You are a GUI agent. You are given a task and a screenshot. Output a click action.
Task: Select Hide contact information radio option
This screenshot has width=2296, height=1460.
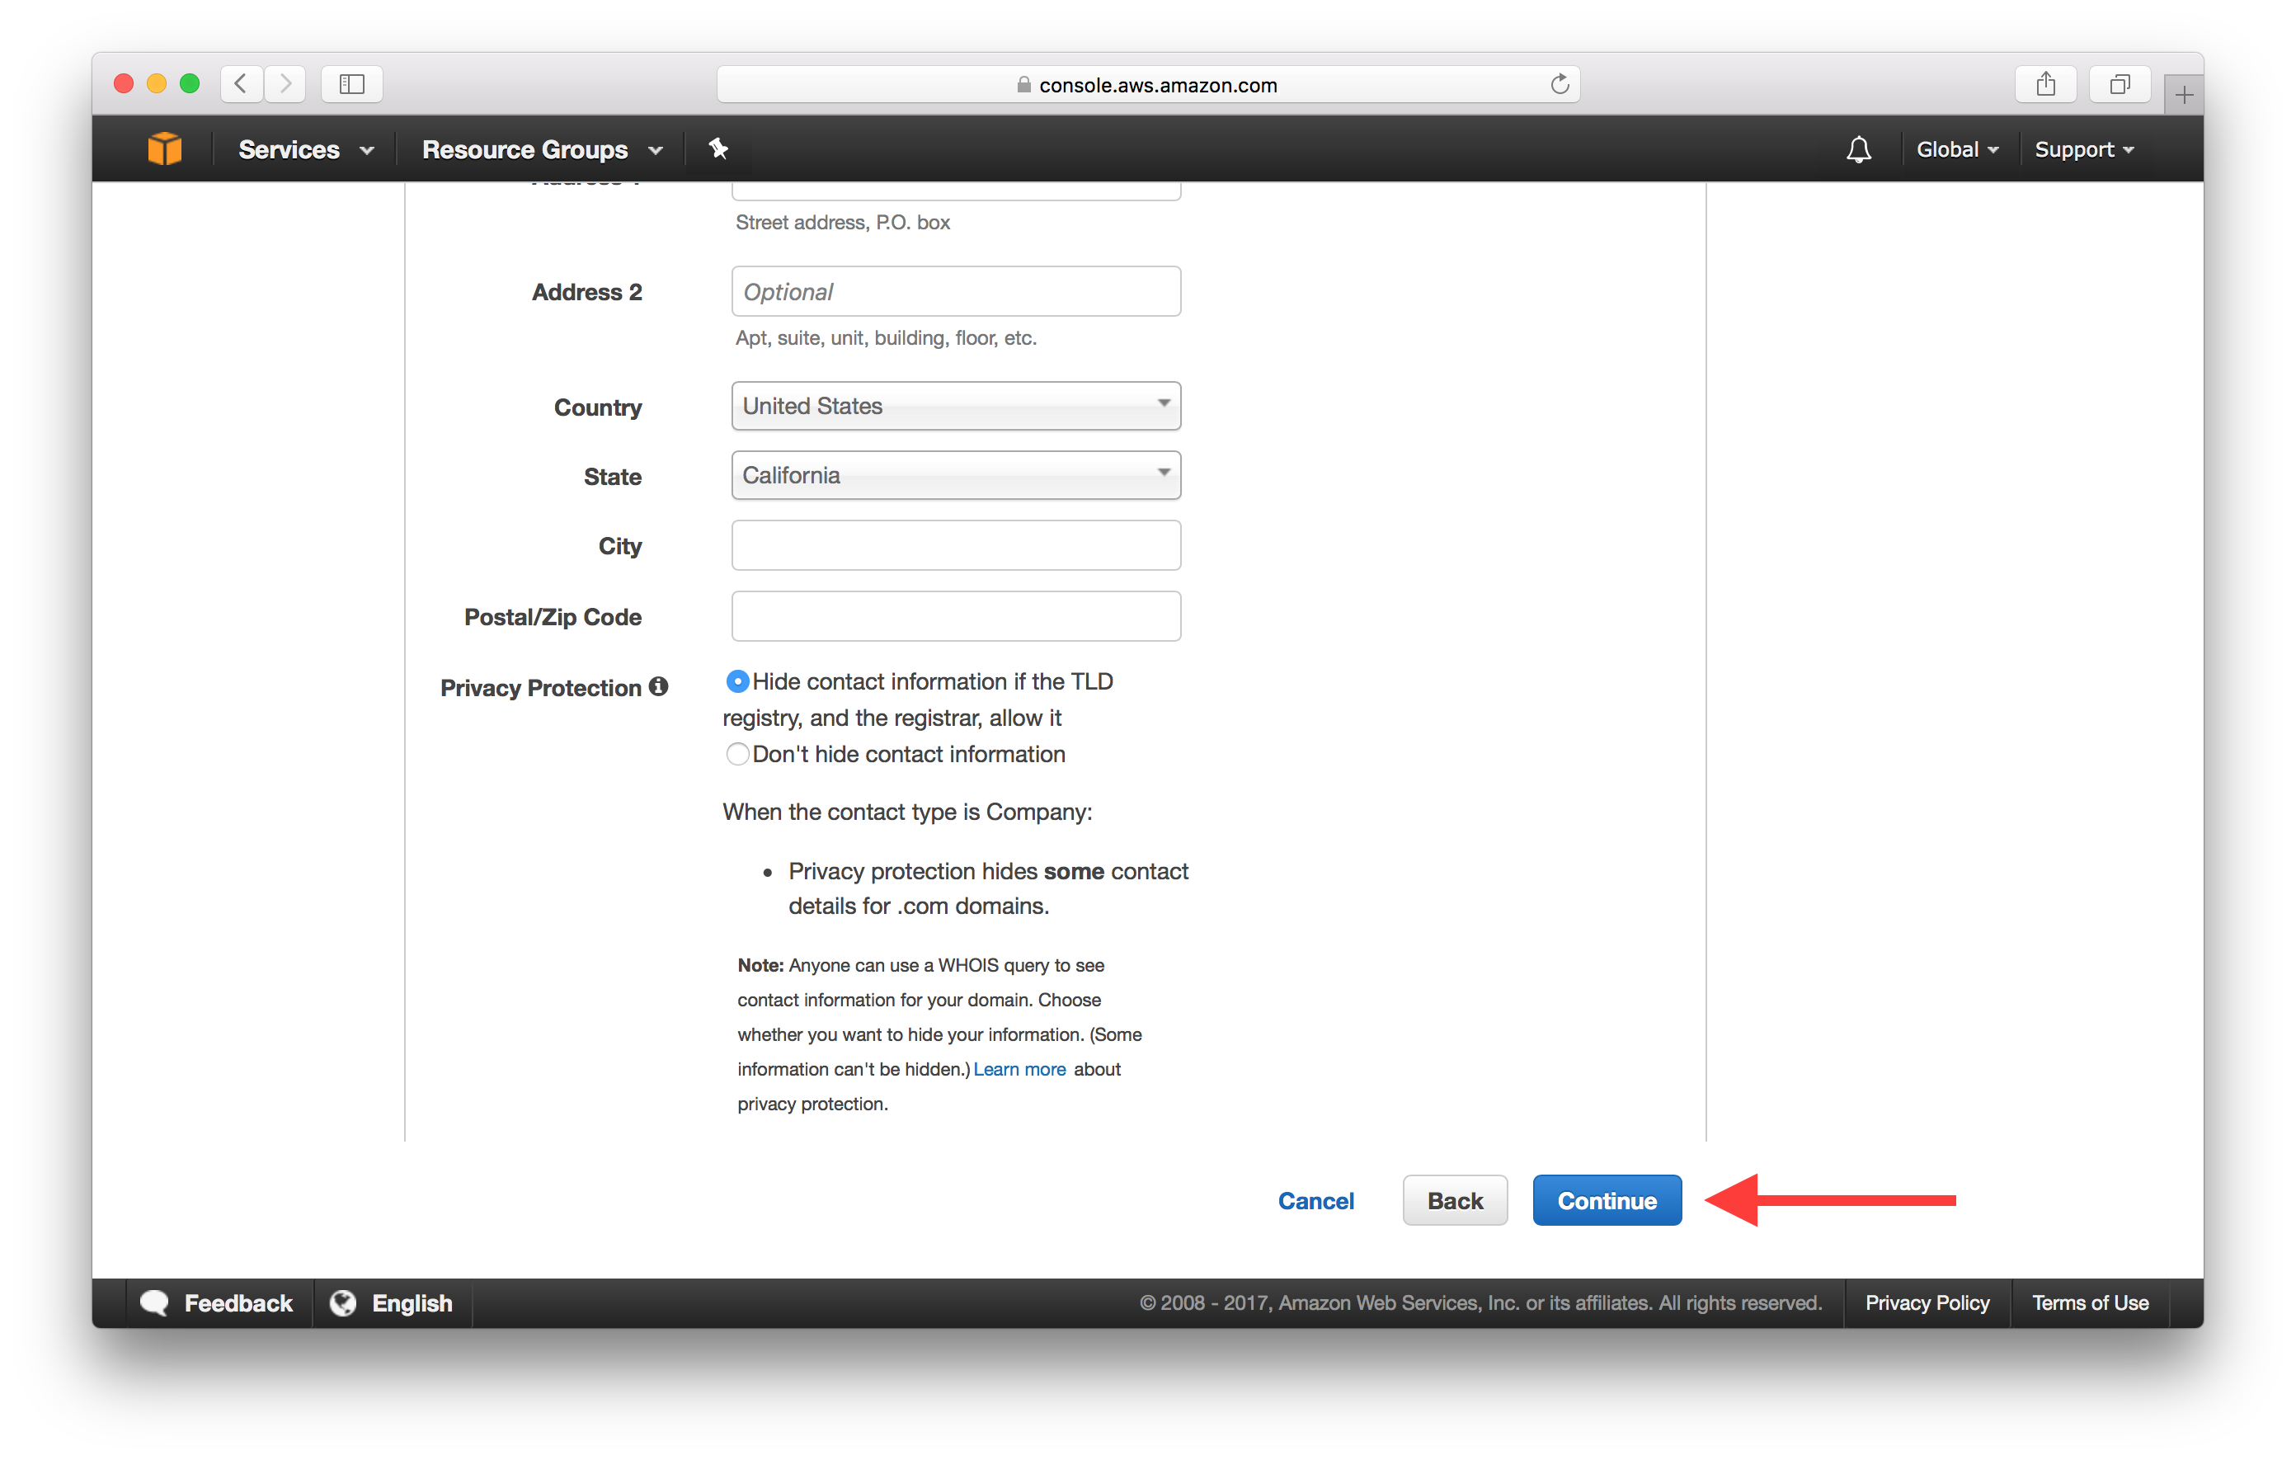pyautogui.click(x=737, y=682)
